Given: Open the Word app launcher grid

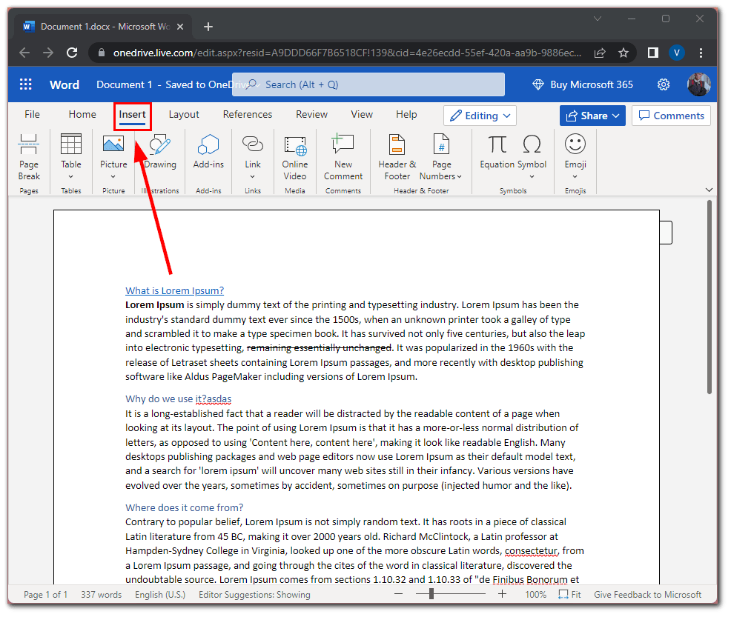Looking at the screenshot, I should (26, 84).
